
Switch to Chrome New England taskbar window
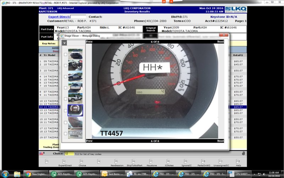(36, 174)
